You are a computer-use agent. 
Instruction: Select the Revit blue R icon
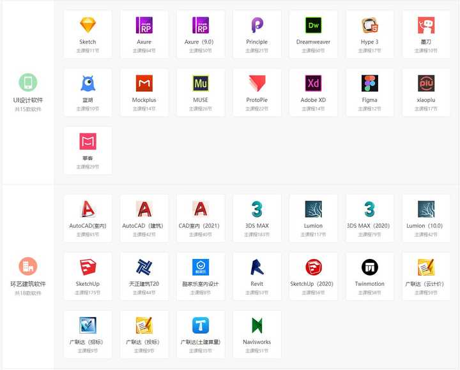click(257, 267)
